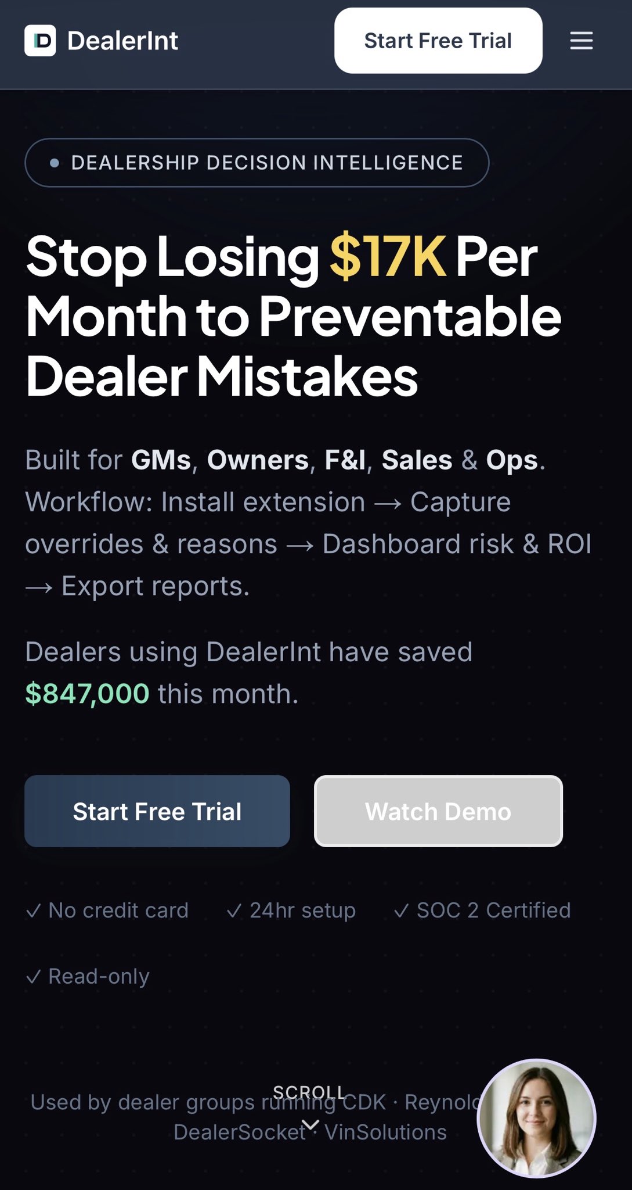Click the Watch Demo button
This screenshot has height=1190, width=632.
(438, 811)
